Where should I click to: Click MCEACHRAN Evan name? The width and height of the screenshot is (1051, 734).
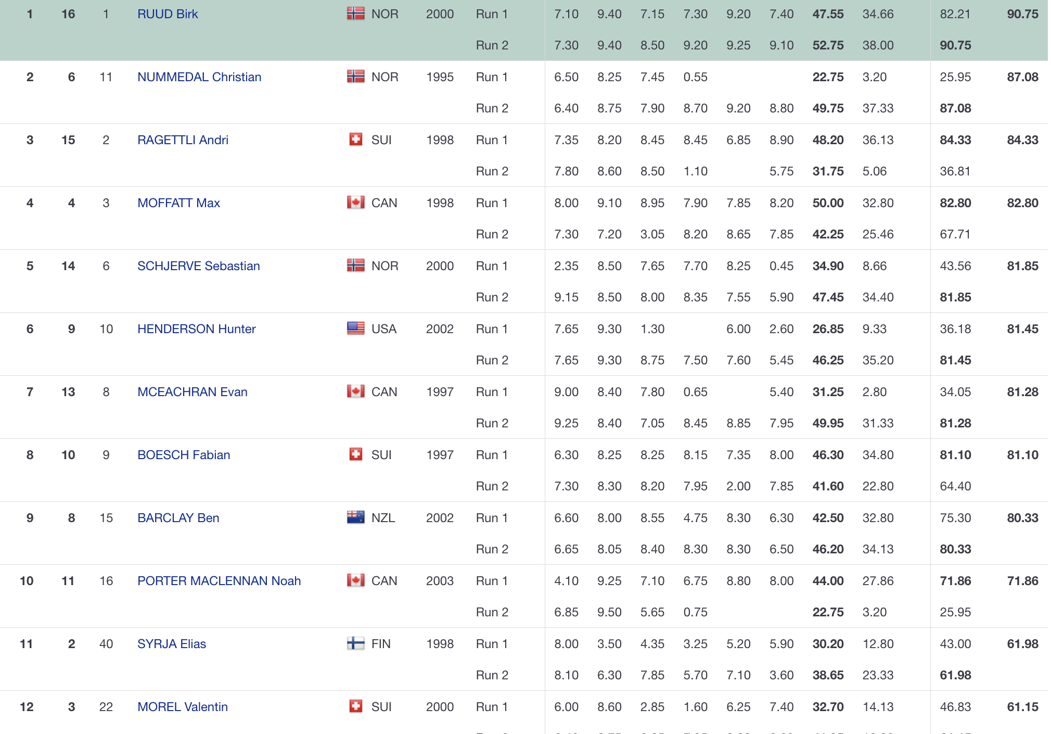tap(192, 392)
